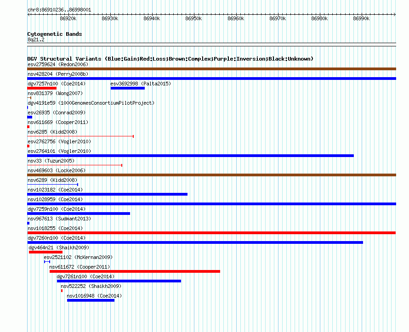Select the 8q21.2 cytogenetic band label
The image size is (409, 332).
(x=36, y=39)
